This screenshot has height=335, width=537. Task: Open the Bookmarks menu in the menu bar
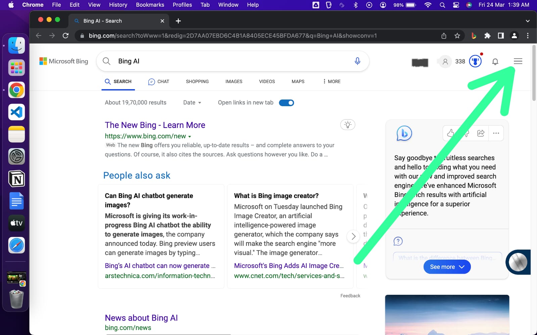point(150,5)
